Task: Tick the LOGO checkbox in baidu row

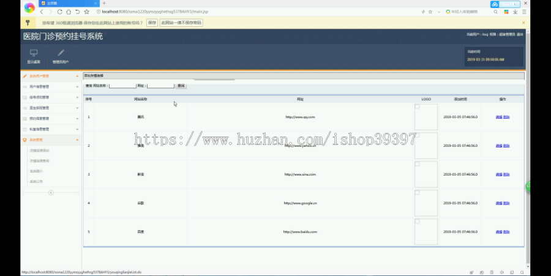Action: click(417, 221)
